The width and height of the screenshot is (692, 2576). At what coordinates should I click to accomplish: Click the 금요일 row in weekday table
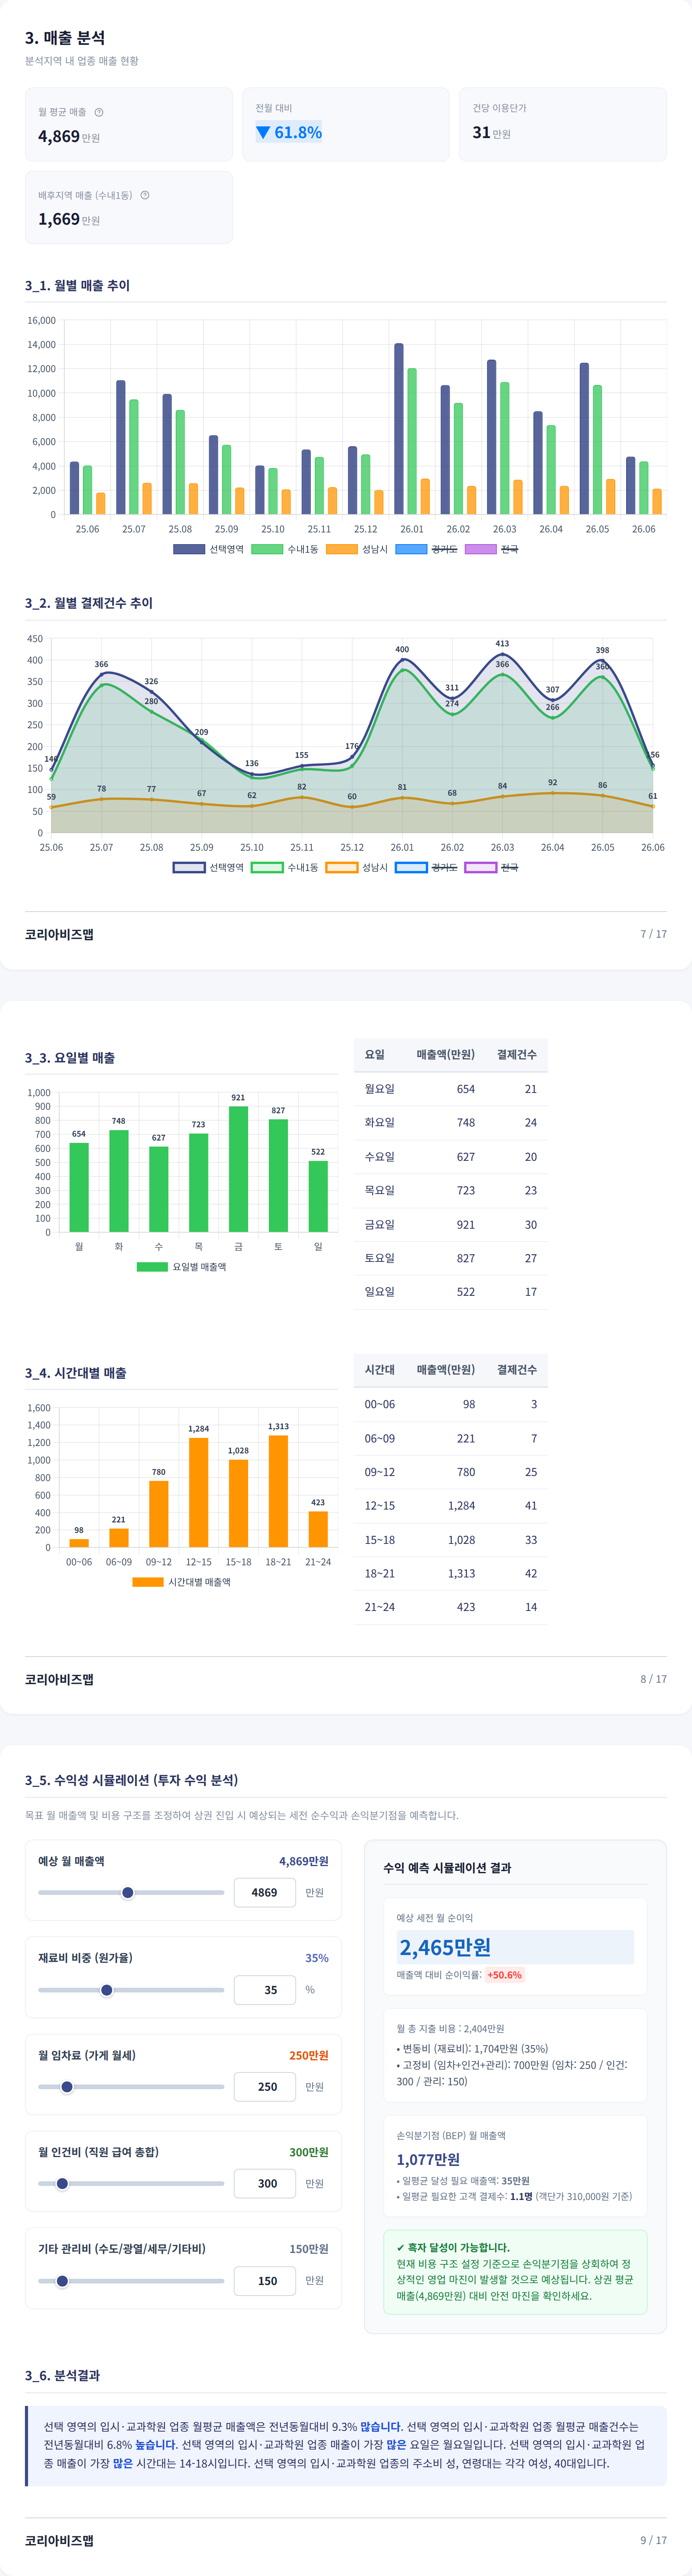(x=450, y=1224)
